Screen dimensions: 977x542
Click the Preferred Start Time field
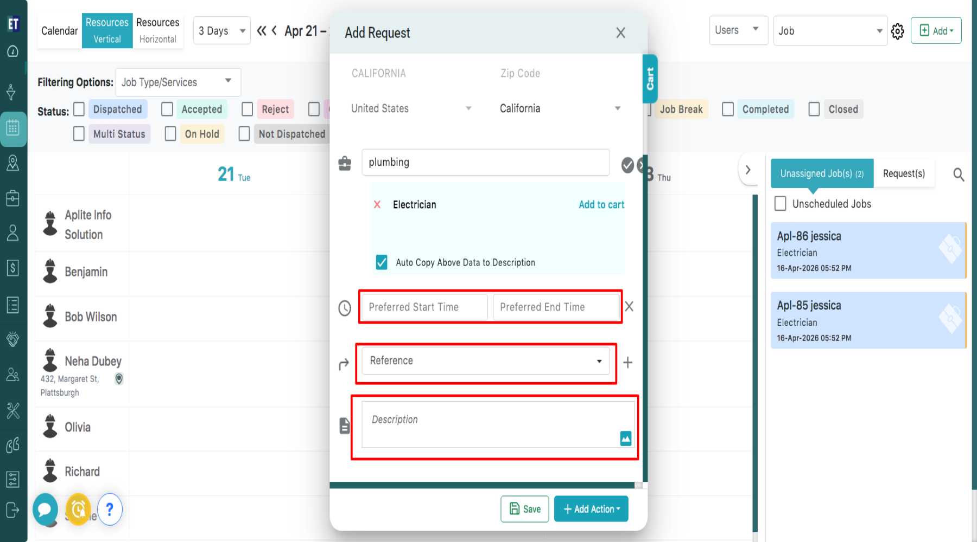pyautogui.click(x=424, y=307)
